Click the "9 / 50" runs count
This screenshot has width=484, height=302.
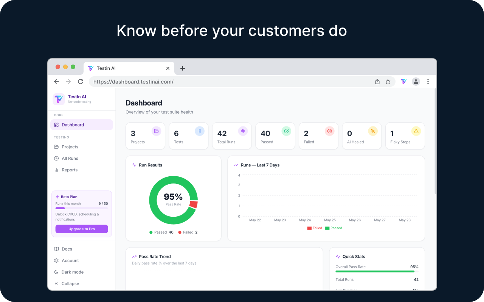point(103,204)
